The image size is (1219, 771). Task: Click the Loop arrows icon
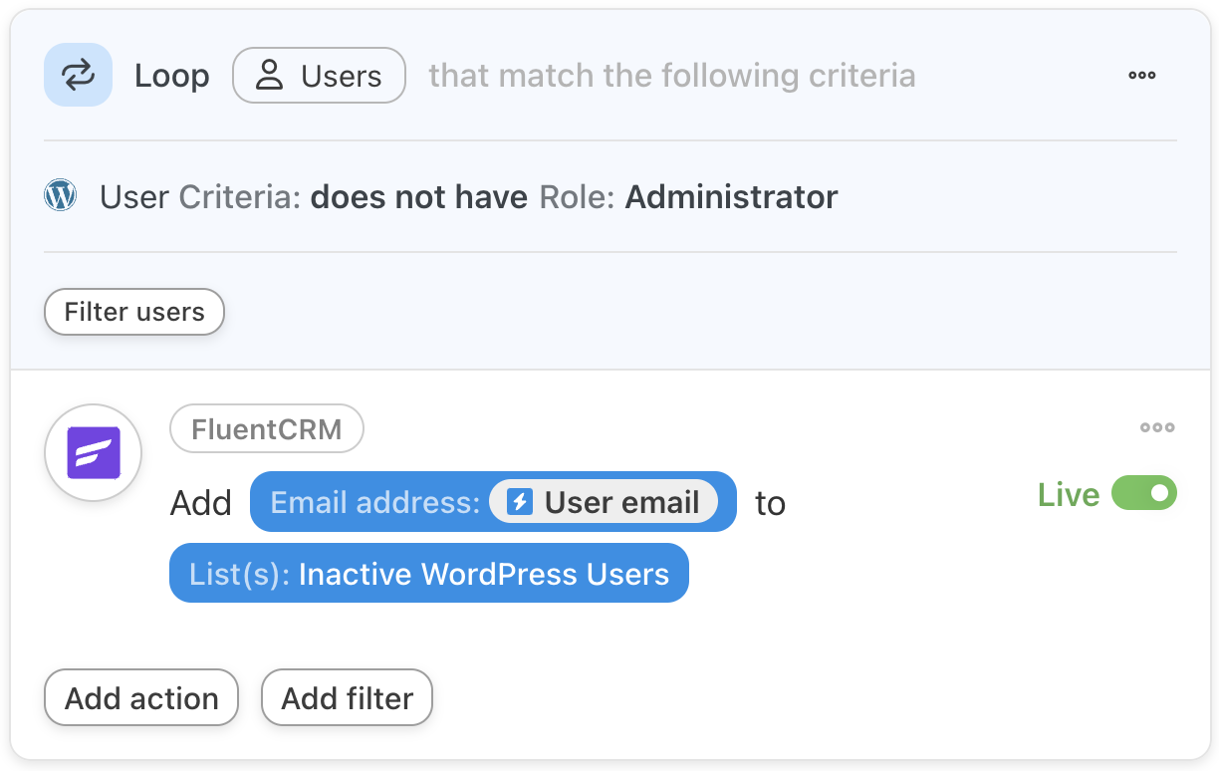(x=78, y=75)
